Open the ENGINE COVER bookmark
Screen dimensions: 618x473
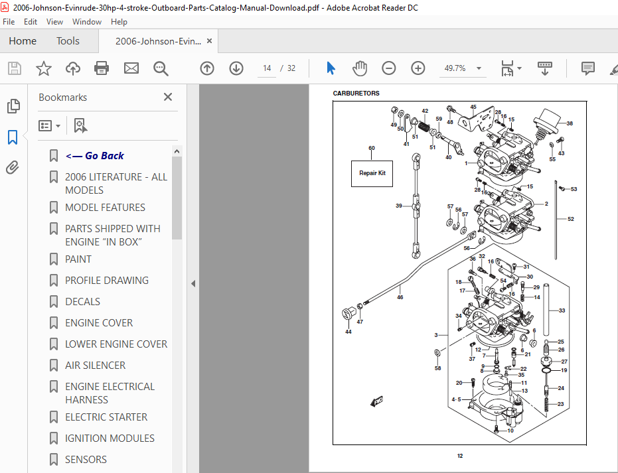click(x=99, y=323)
